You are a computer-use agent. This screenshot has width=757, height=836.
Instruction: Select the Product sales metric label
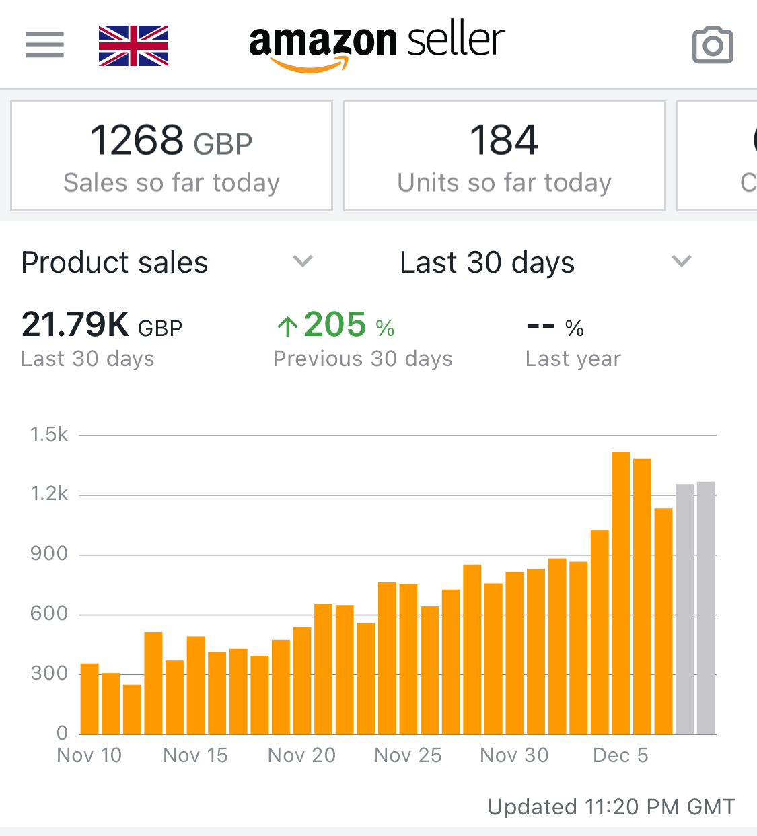click(x=115, y=263)
